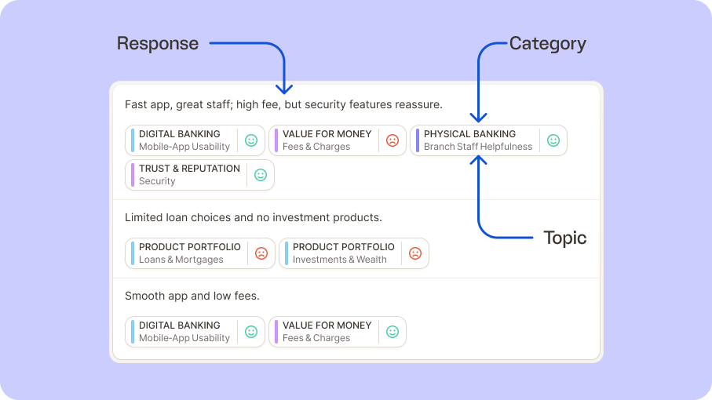Click the 'Topic' annotation label
This screenshot has width=712, height=400.
tap(565, 238)
